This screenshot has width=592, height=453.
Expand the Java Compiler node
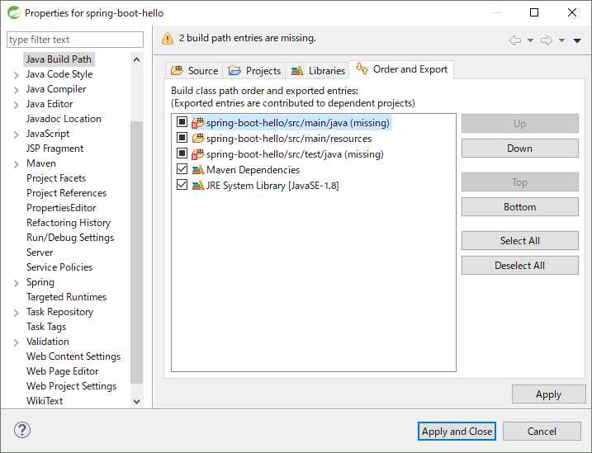pyautogui.click(x=17, y=90)
